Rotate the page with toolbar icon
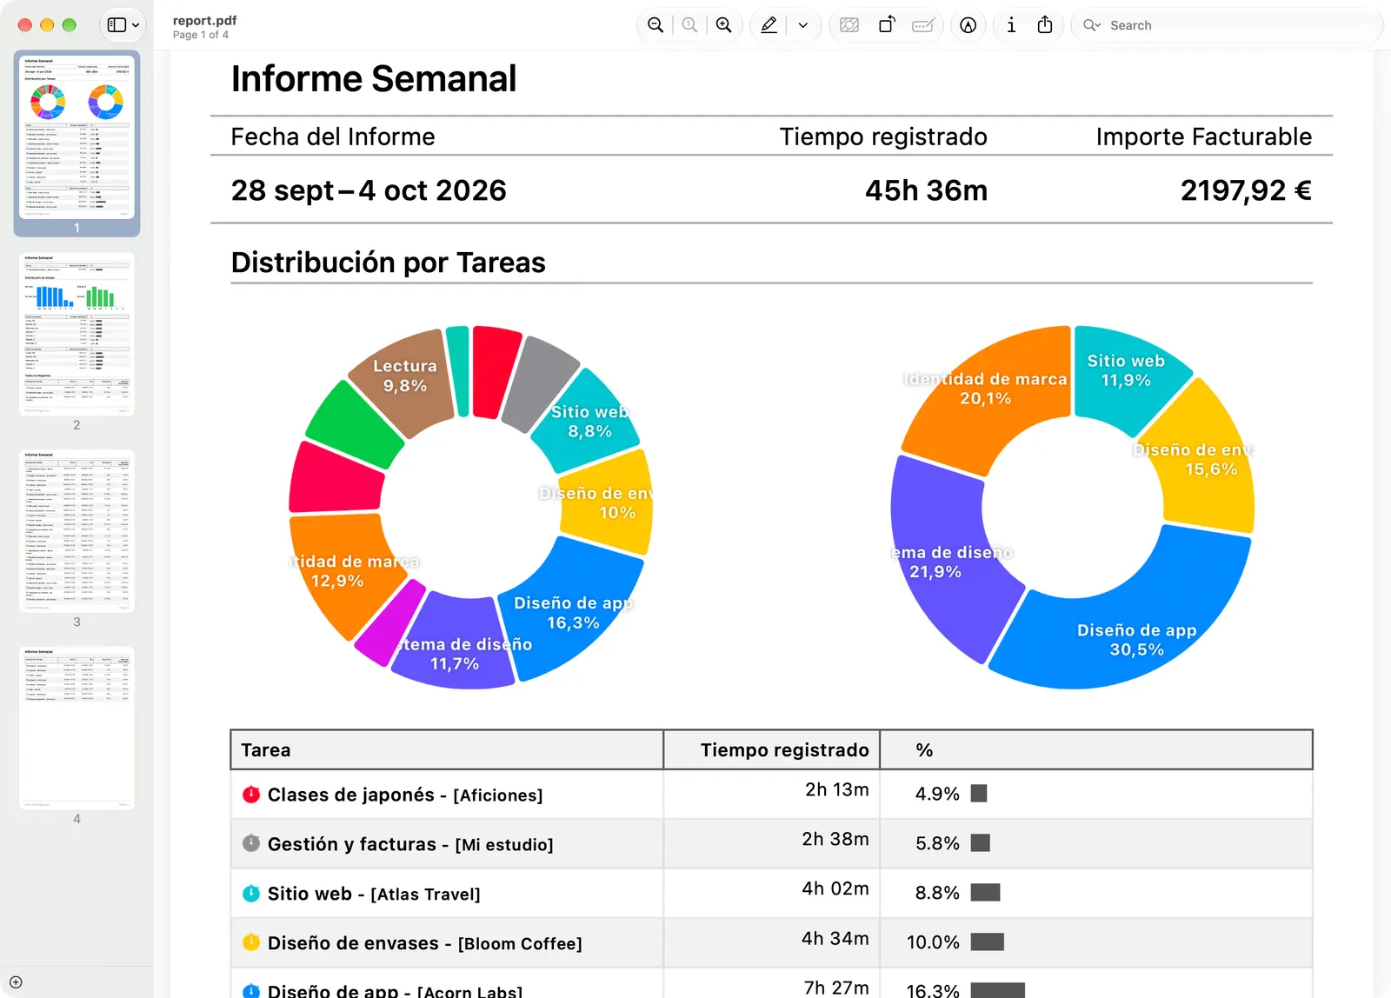The width and height of the screenshot is (1391, 998). coord(887,25)
